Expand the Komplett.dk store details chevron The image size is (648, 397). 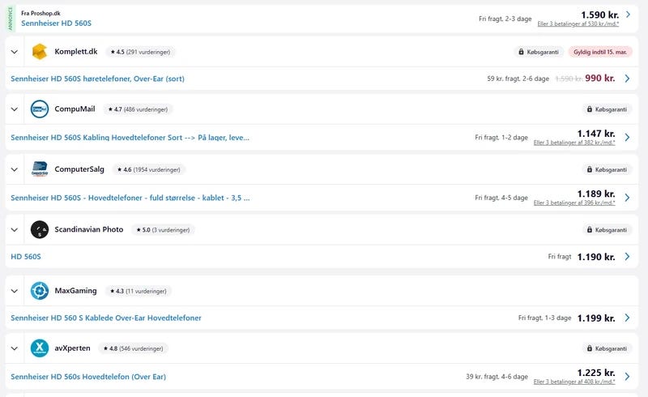pos(15,52)
